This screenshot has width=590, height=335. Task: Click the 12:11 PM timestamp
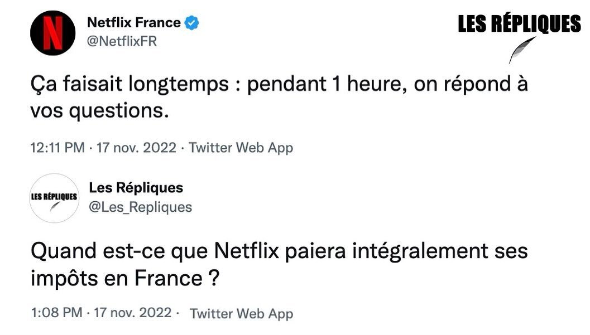point(57,148)
